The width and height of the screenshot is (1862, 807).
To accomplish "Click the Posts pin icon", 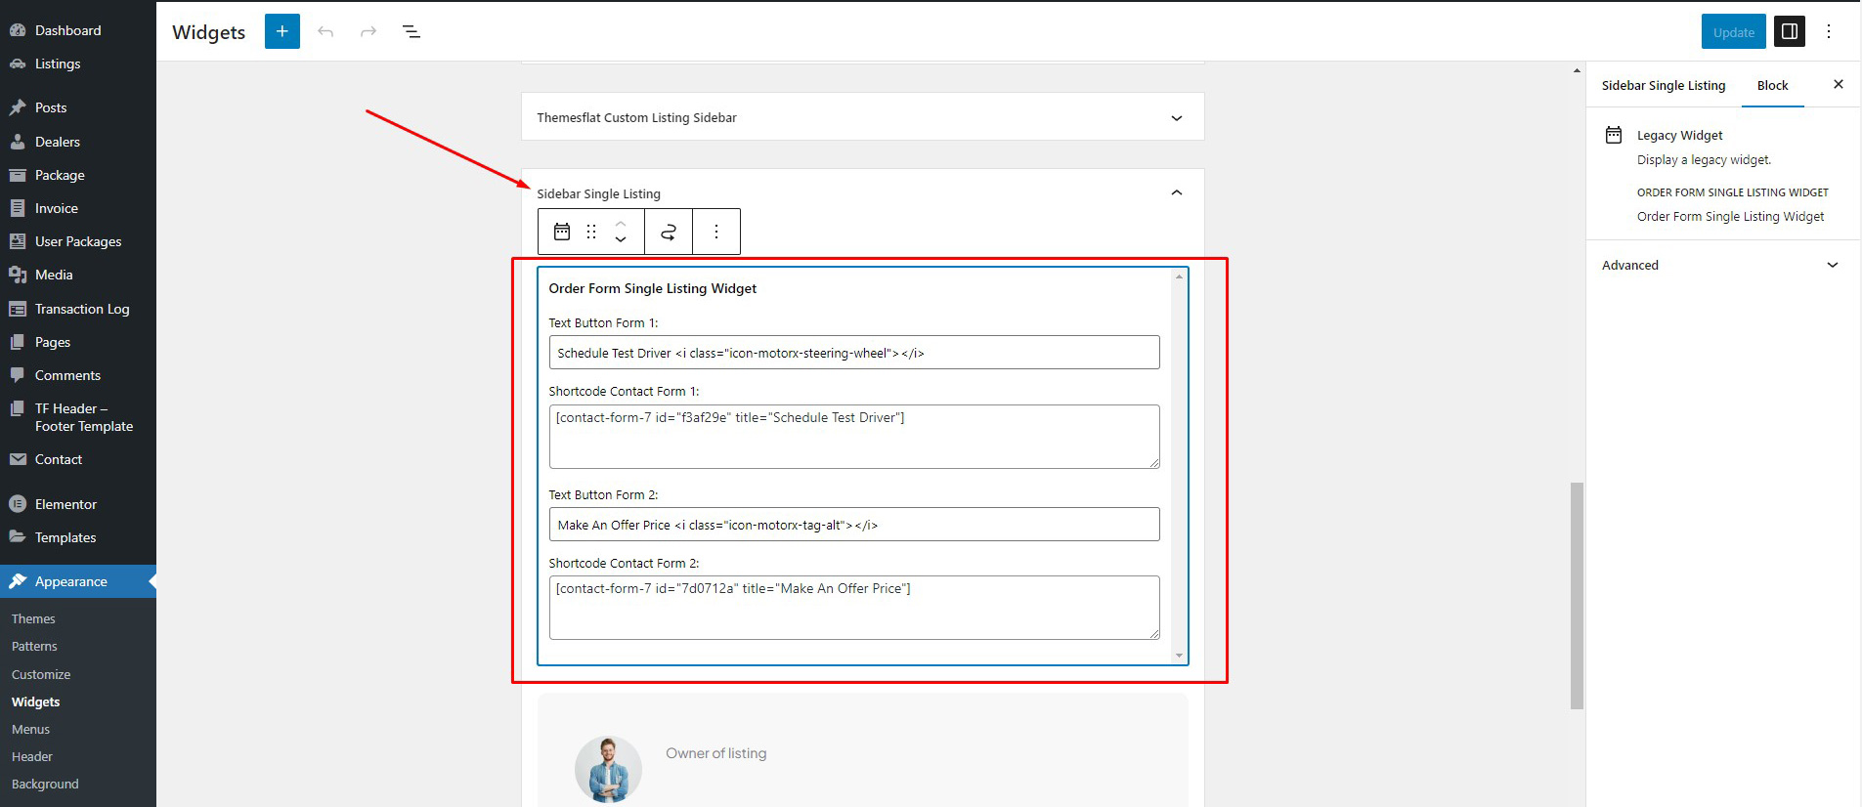I will (18, 107).
